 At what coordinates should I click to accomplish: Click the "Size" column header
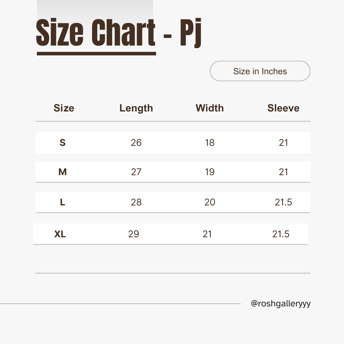pyautogui.click(x=64, y=108)
